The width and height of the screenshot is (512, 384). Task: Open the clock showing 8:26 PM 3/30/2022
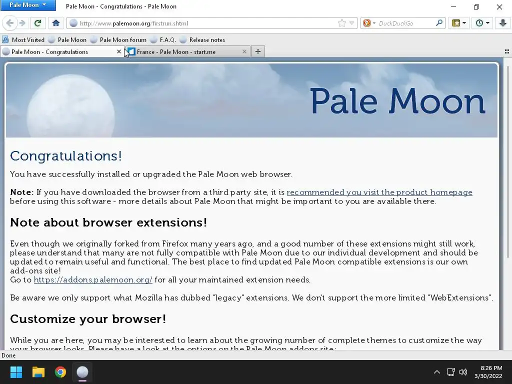(x=489, y=372)
